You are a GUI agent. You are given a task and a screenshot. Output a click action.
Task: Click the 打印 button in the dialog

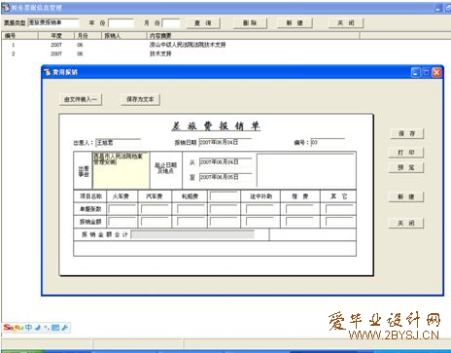tap(406, 153)
